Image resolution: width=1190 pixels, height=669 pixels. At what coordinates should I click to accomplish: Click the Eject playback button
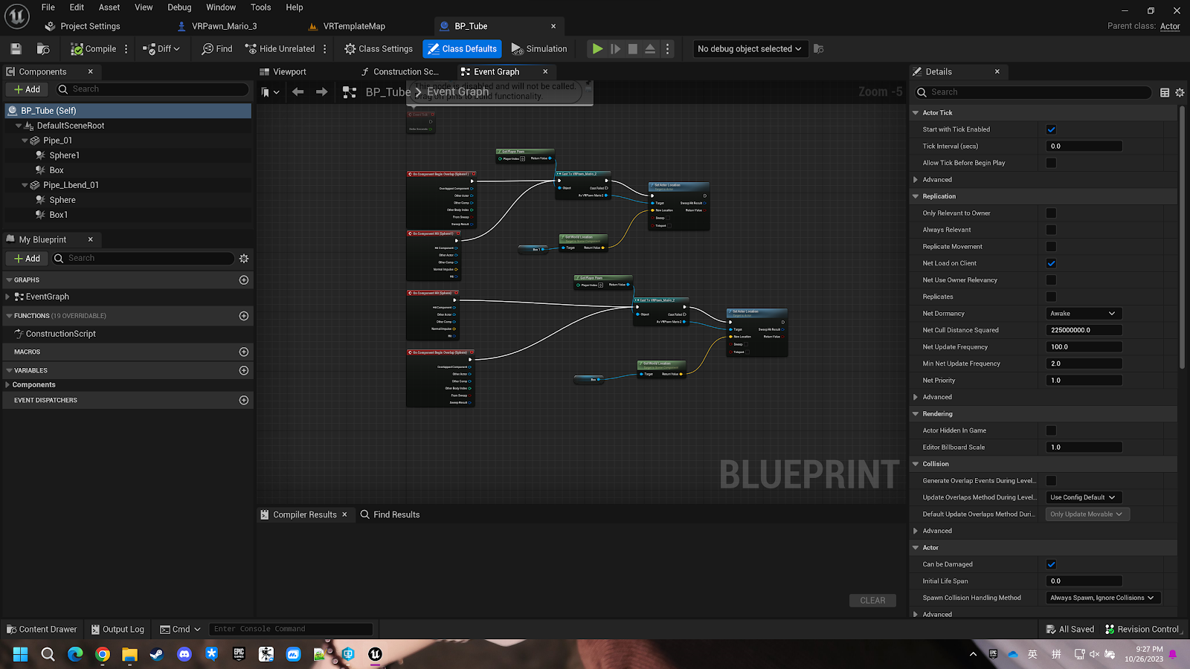click(x=650, y=49)
